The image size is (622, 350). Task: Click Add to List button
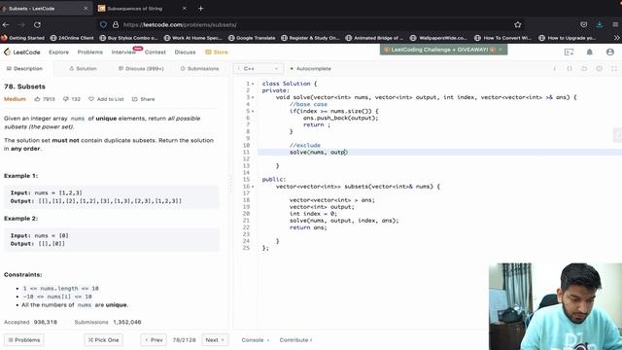pyautogui.click(x=106, y=99)
